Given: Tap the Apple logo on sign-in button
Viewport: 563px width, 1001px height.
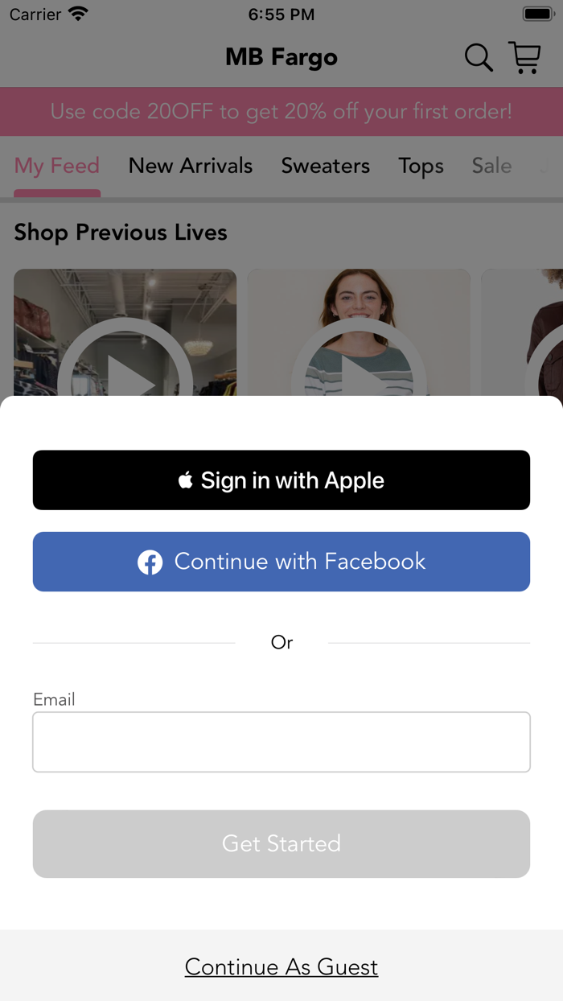Looking at the screenshot, I should coord(186,480).
